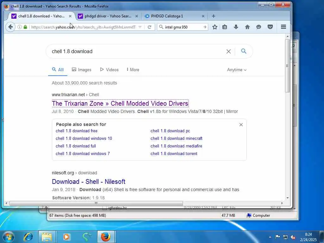Click the horizontal page scrollbar thumb

96,203
